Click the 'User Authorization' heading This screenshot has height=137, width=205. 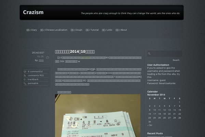158,65
